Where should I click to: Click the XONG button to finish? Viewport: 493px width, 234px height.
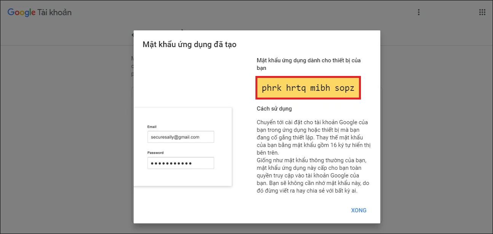[359, 210]
